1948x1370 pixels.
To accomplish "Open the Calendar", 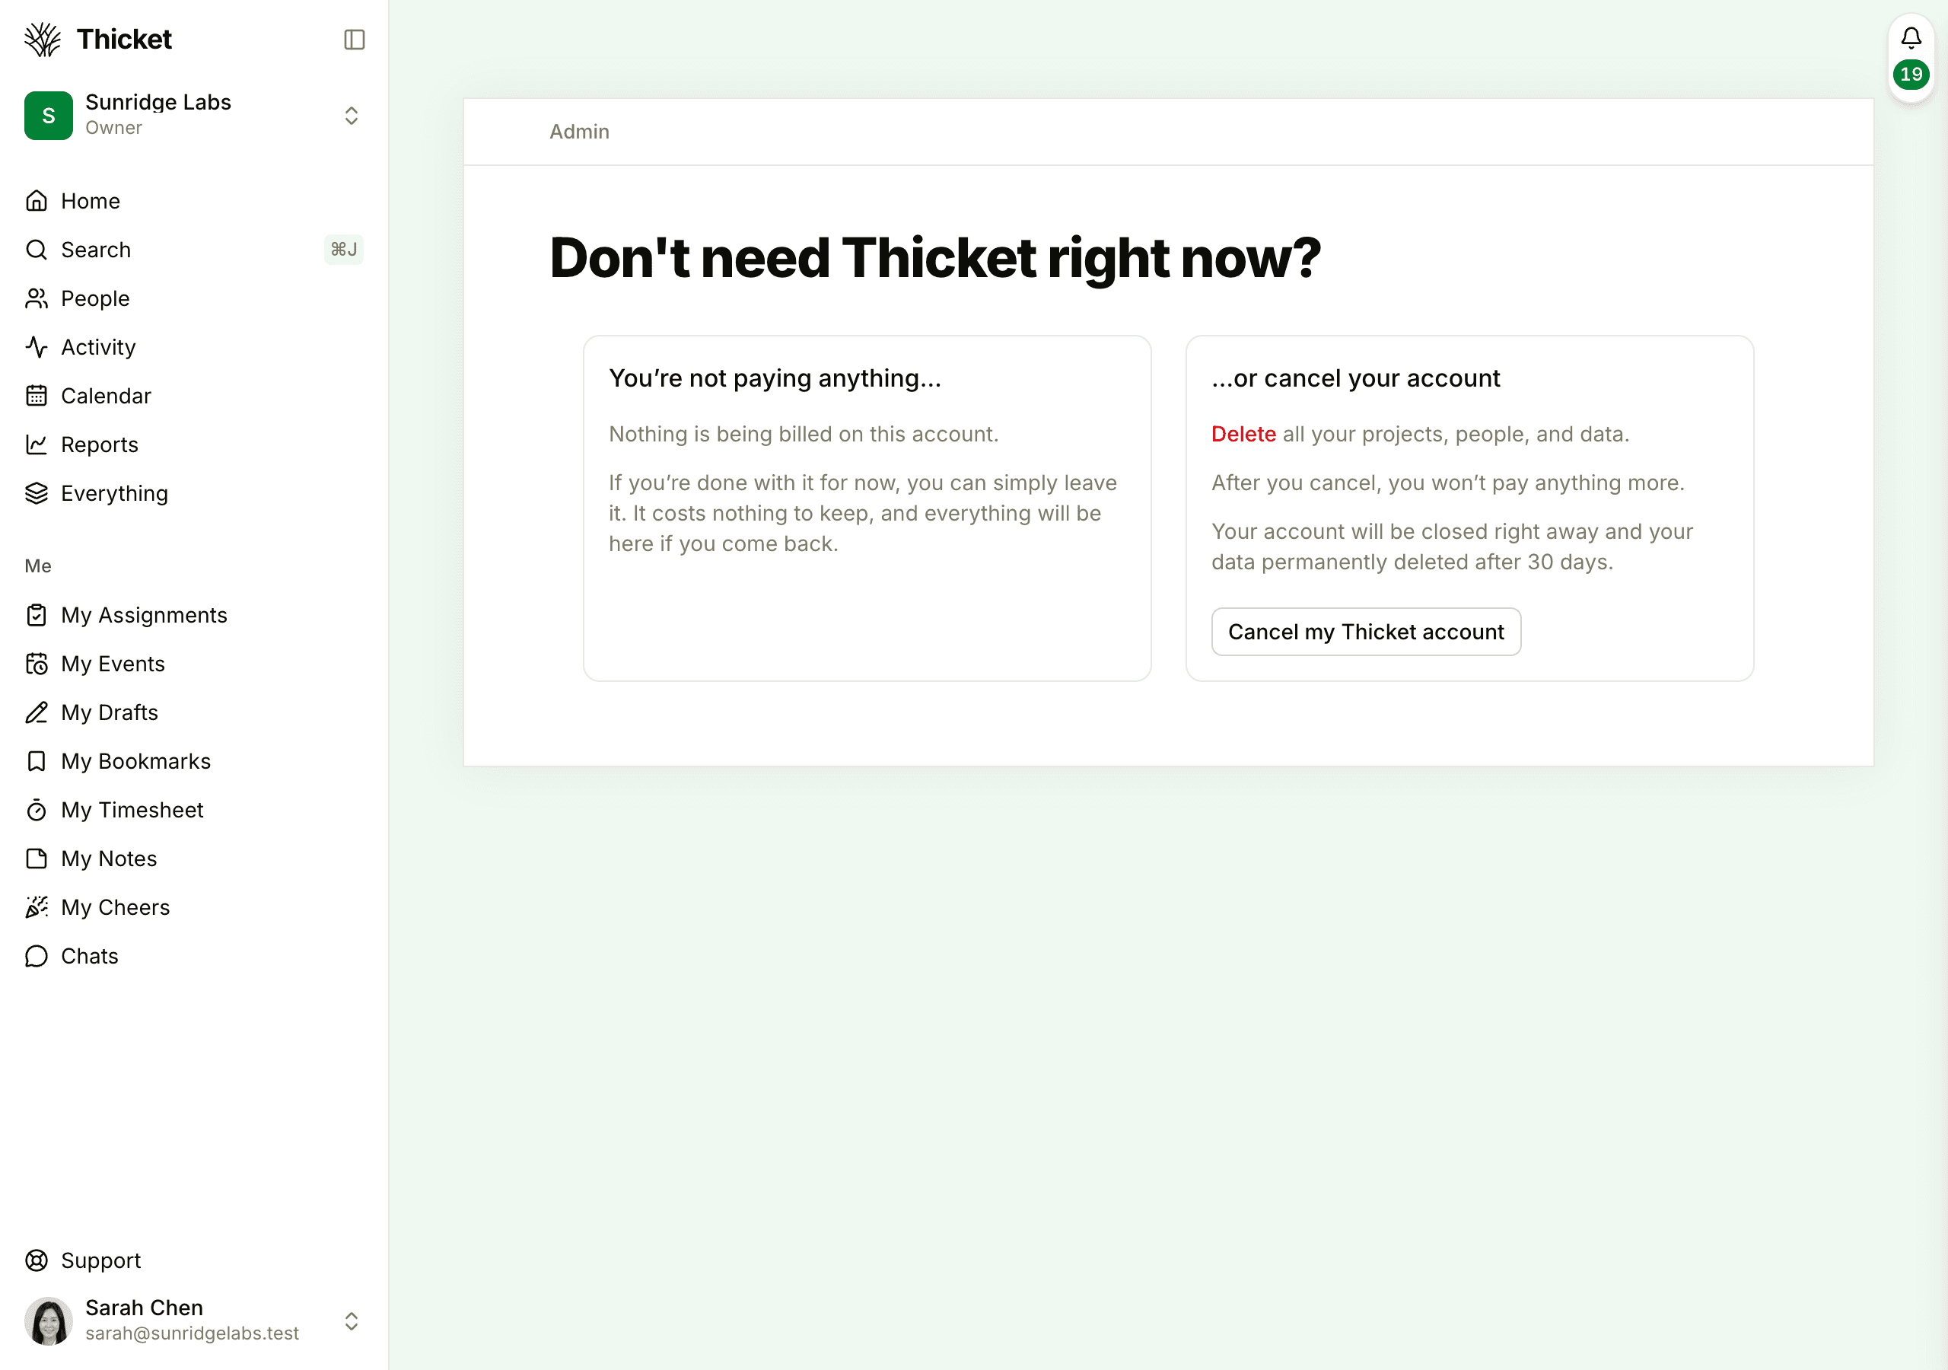I will [194, 396].
